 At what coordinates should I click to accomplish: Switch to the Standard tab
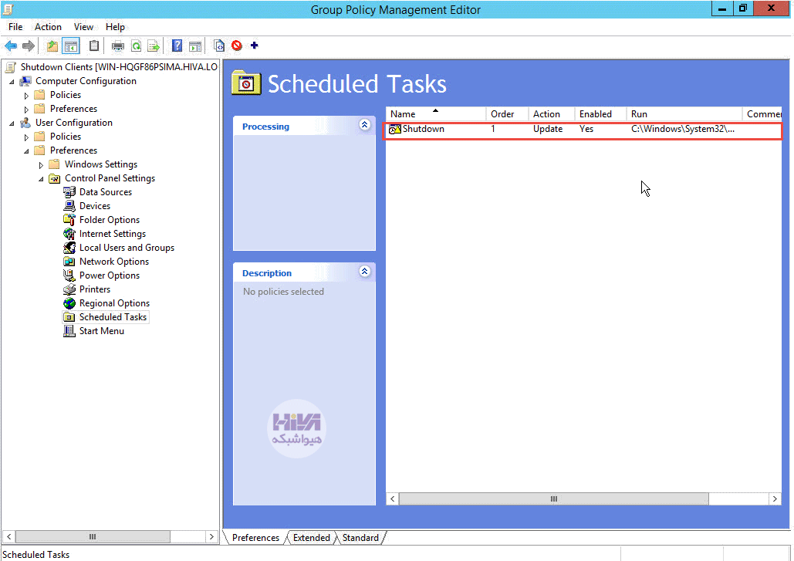360,538
